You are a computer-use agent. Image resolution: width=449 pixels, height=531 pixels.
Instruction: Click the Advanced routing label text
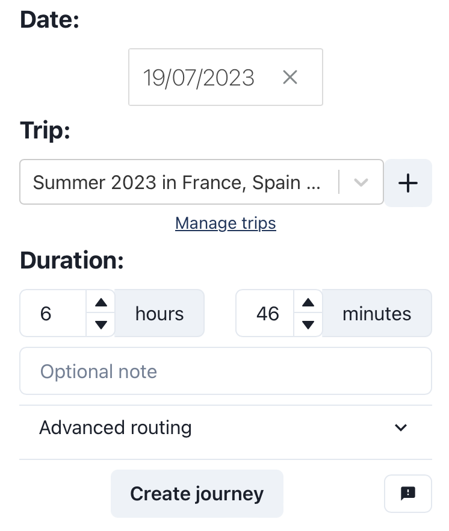pos(116,428)
